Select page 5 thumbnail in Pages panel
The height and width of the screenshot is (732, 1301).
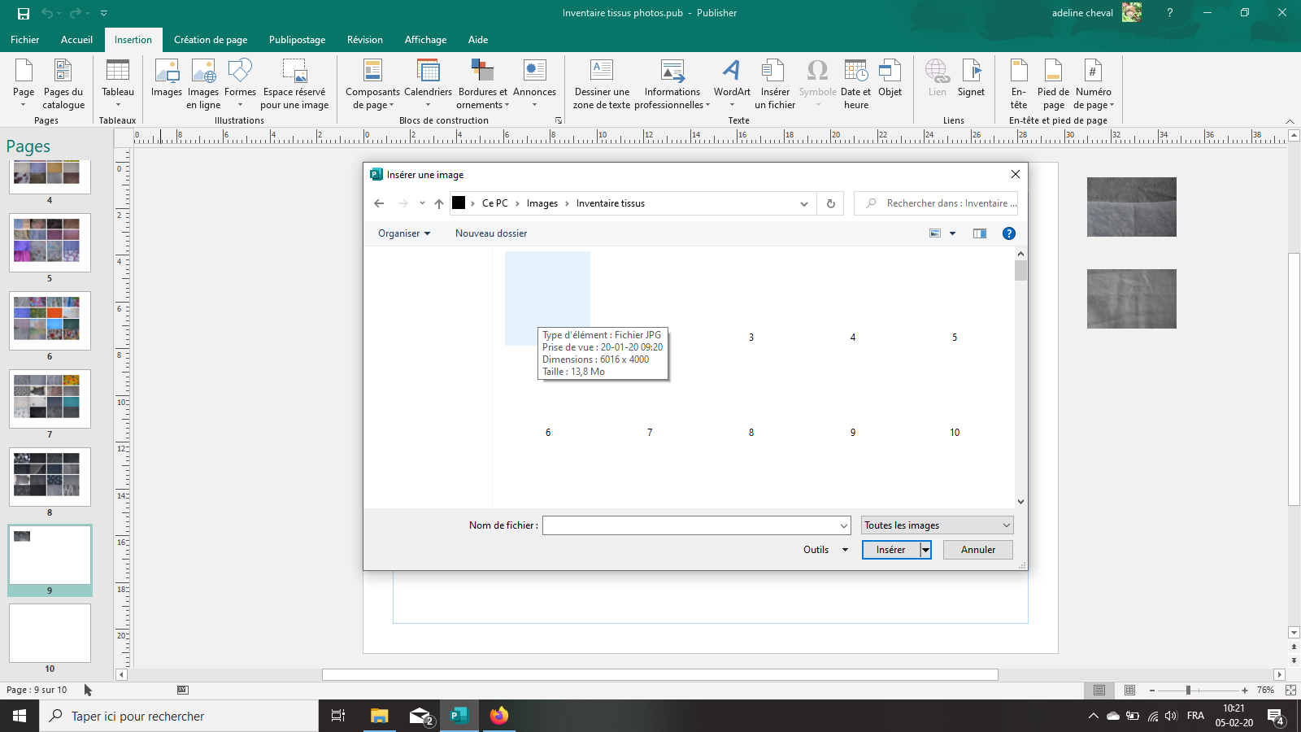click(x=50, y=242)
